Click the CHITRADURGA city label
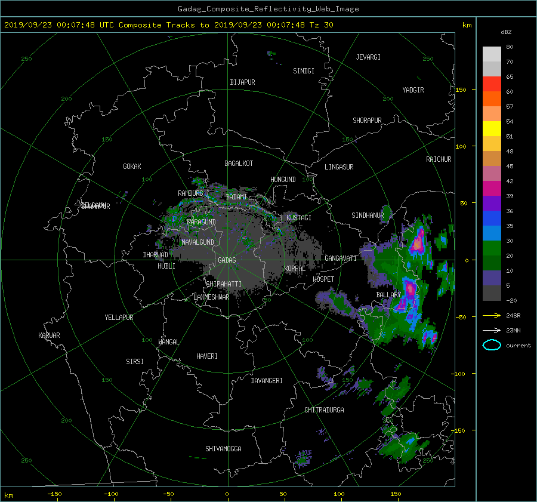This screenshot has width=537, height=502. (325, 410)
